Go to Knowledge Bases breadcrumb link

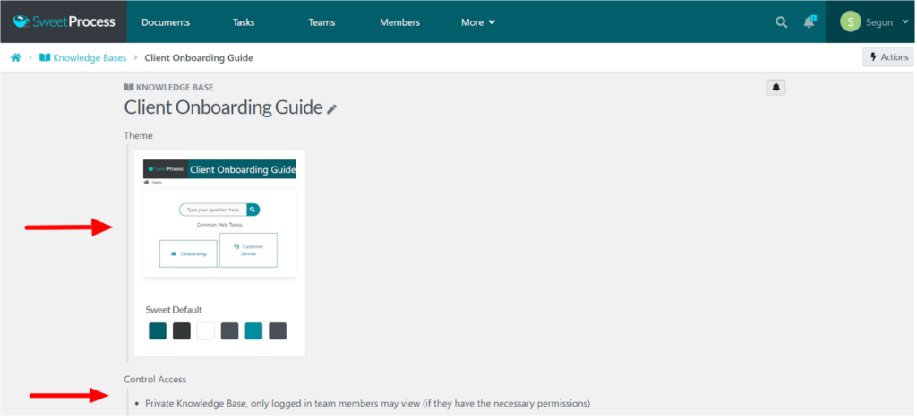click(x=83, y=57)
